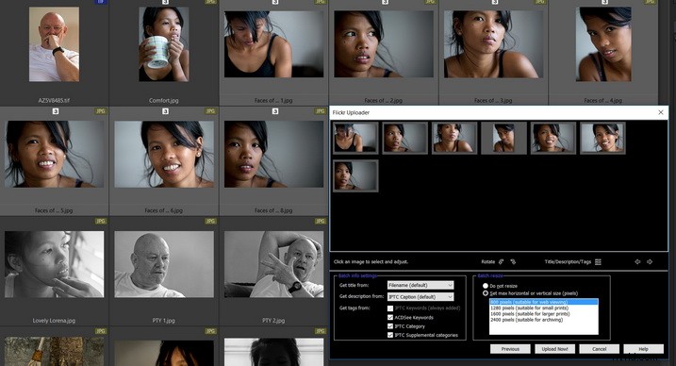Viewport: 676px width, 366px height.
Task: Open the Title/Description/Tags editor icon
Action: coord(598,261)
